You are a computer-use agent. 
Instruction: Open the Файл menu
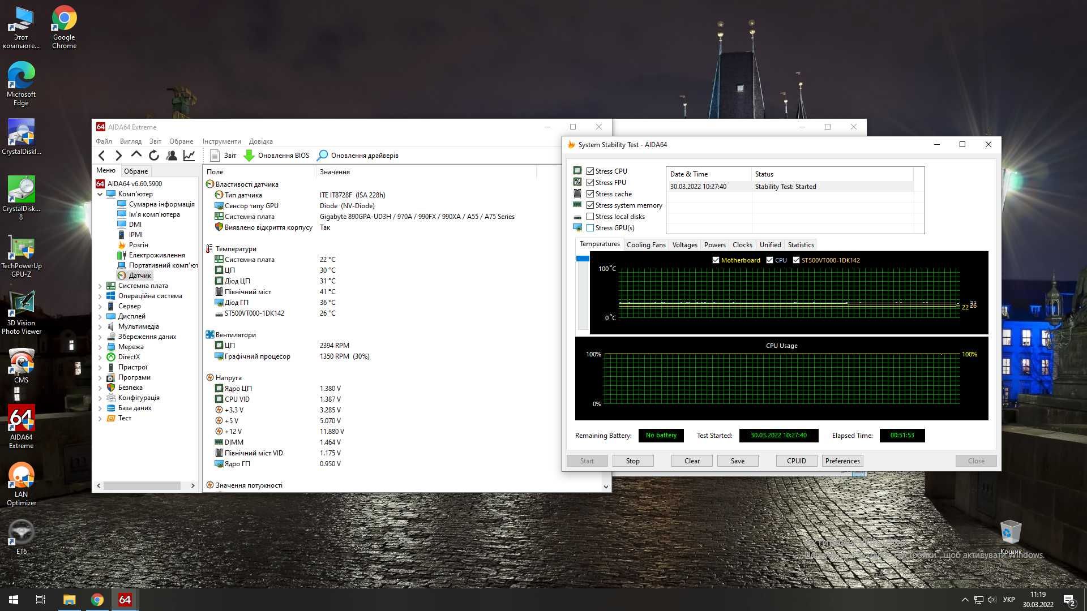tap(104, 141)
